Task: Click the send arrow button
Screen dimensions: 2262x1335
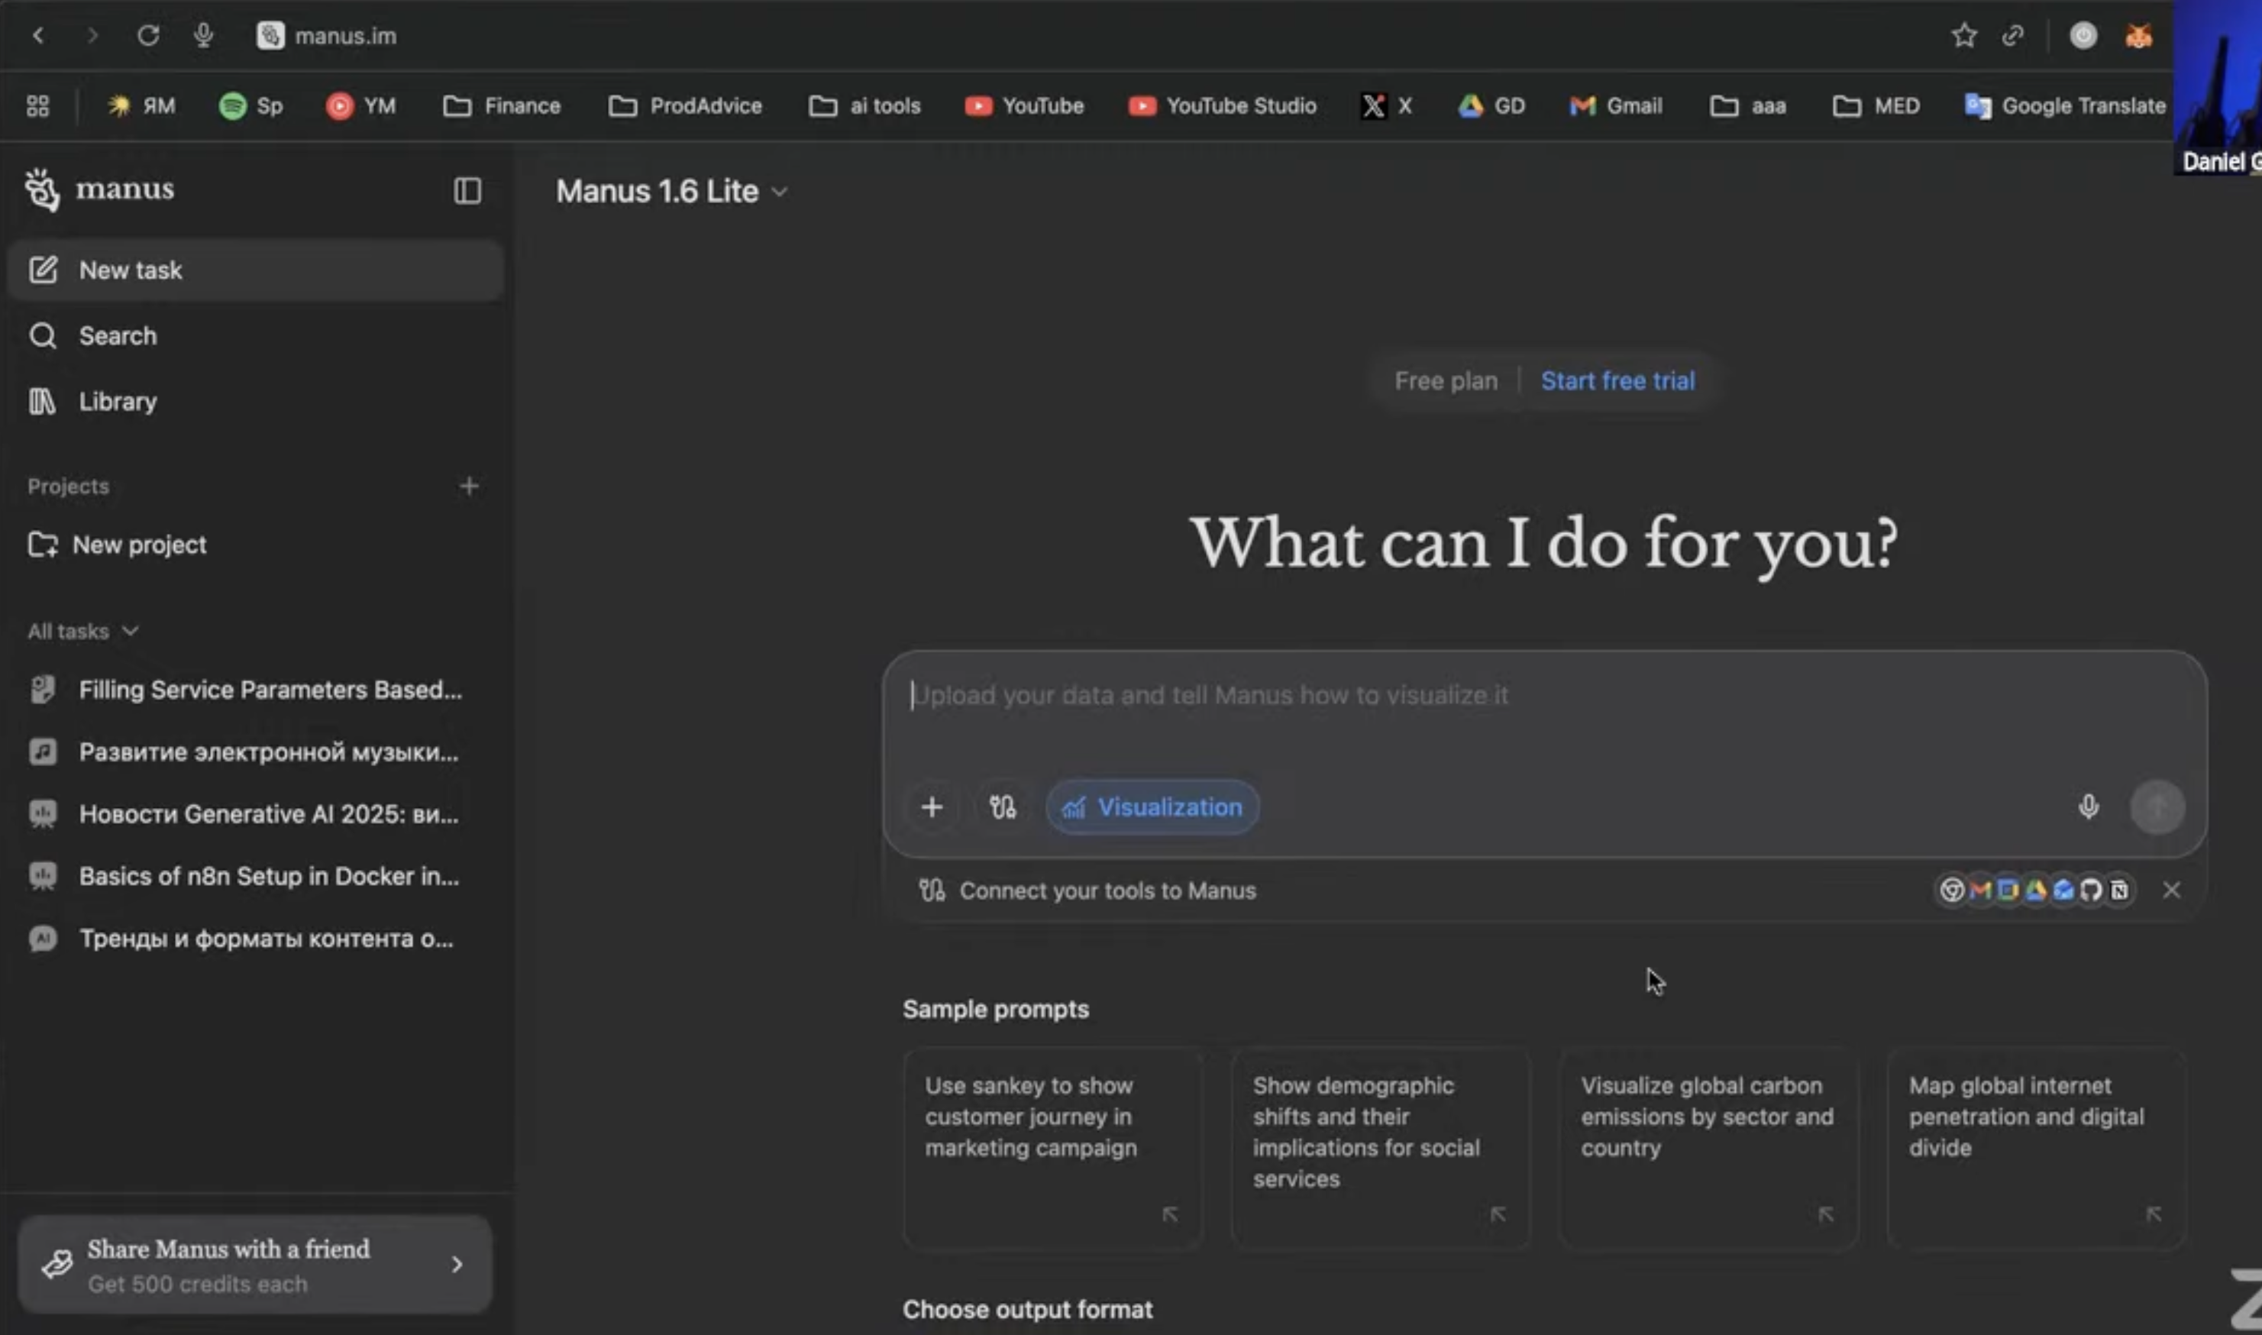Action: 2157,807
